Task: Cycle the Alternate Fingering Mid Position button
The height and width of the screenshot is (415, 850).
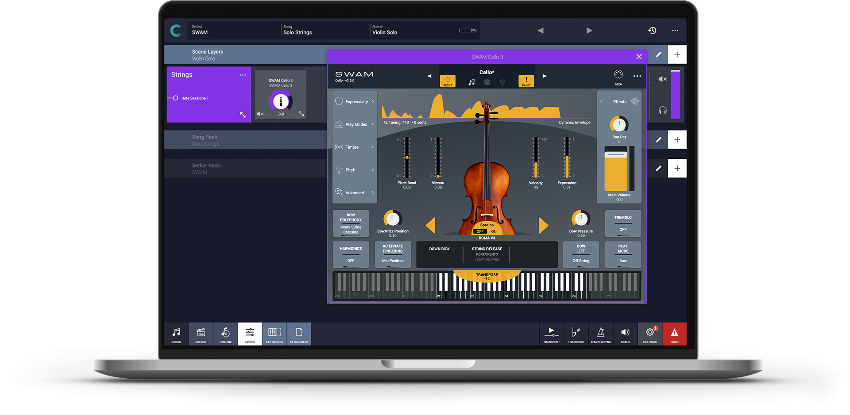Action: tap(393, 254)
